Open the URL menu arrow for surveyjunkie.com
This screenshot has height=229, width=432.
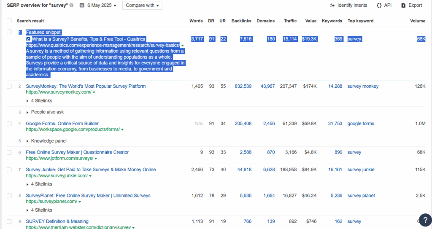(90, 176)
